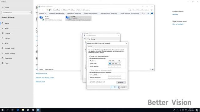200x112 pixels.
Task: Click the Alternate DNS server field
Action: point(114,77)
